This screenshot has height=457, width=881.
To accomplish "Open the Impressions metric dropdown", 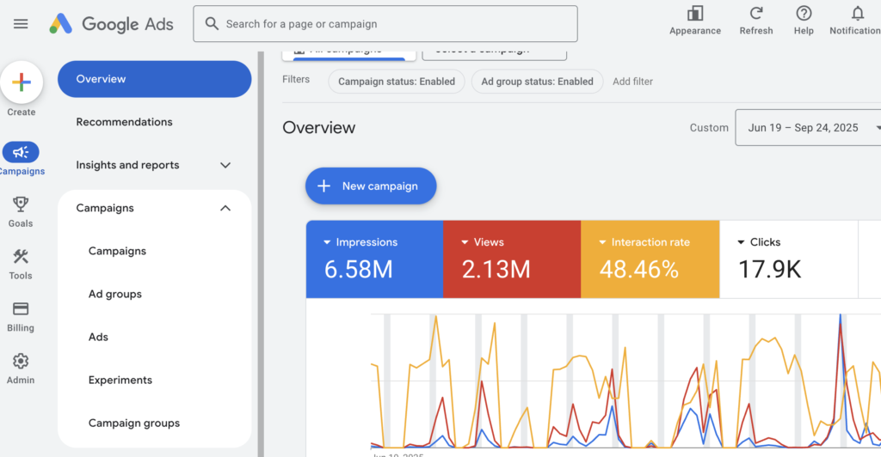I will (328, 242).
